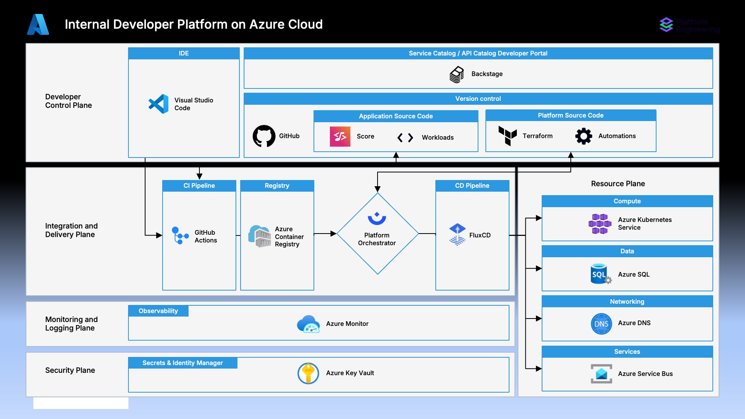This screenshot has height=419, width=745.
Task: Select the Service Catalog / API Catalog header
Action: point(478,54)
